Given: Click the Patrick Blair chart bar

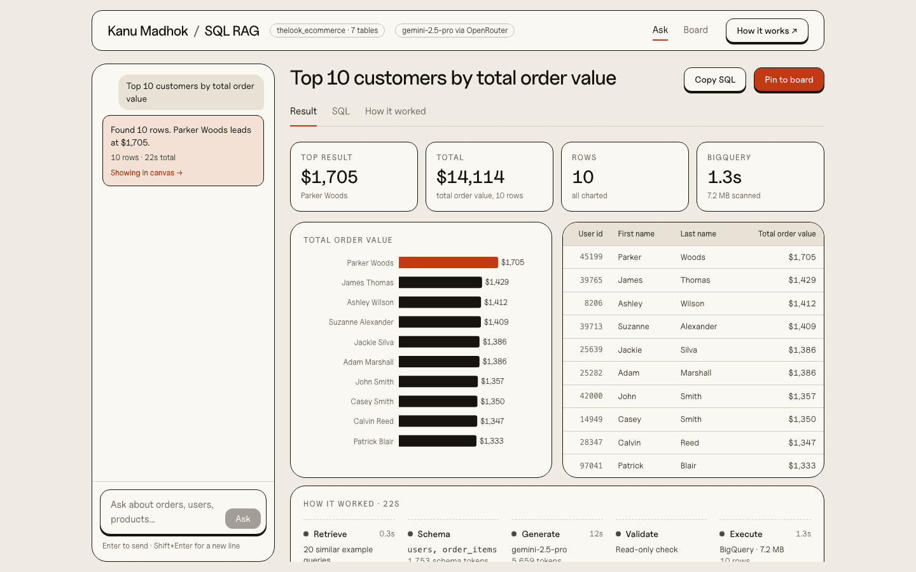Looking at the screenshot, I should 438,441.
